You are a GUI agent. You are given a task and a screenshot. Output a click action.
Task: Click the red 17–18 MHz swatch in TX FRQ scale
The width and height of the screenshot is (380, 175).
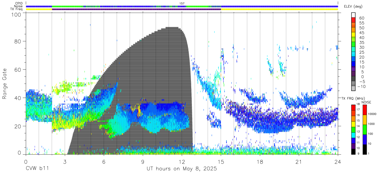coord(353,107)
